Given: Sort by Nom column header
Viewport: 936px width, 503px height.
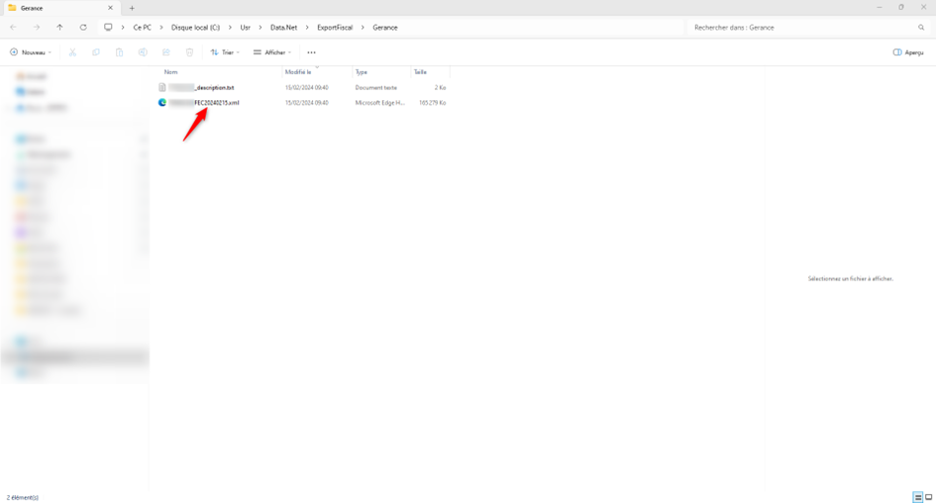Looking at the screenshot, I should (171, 72).
